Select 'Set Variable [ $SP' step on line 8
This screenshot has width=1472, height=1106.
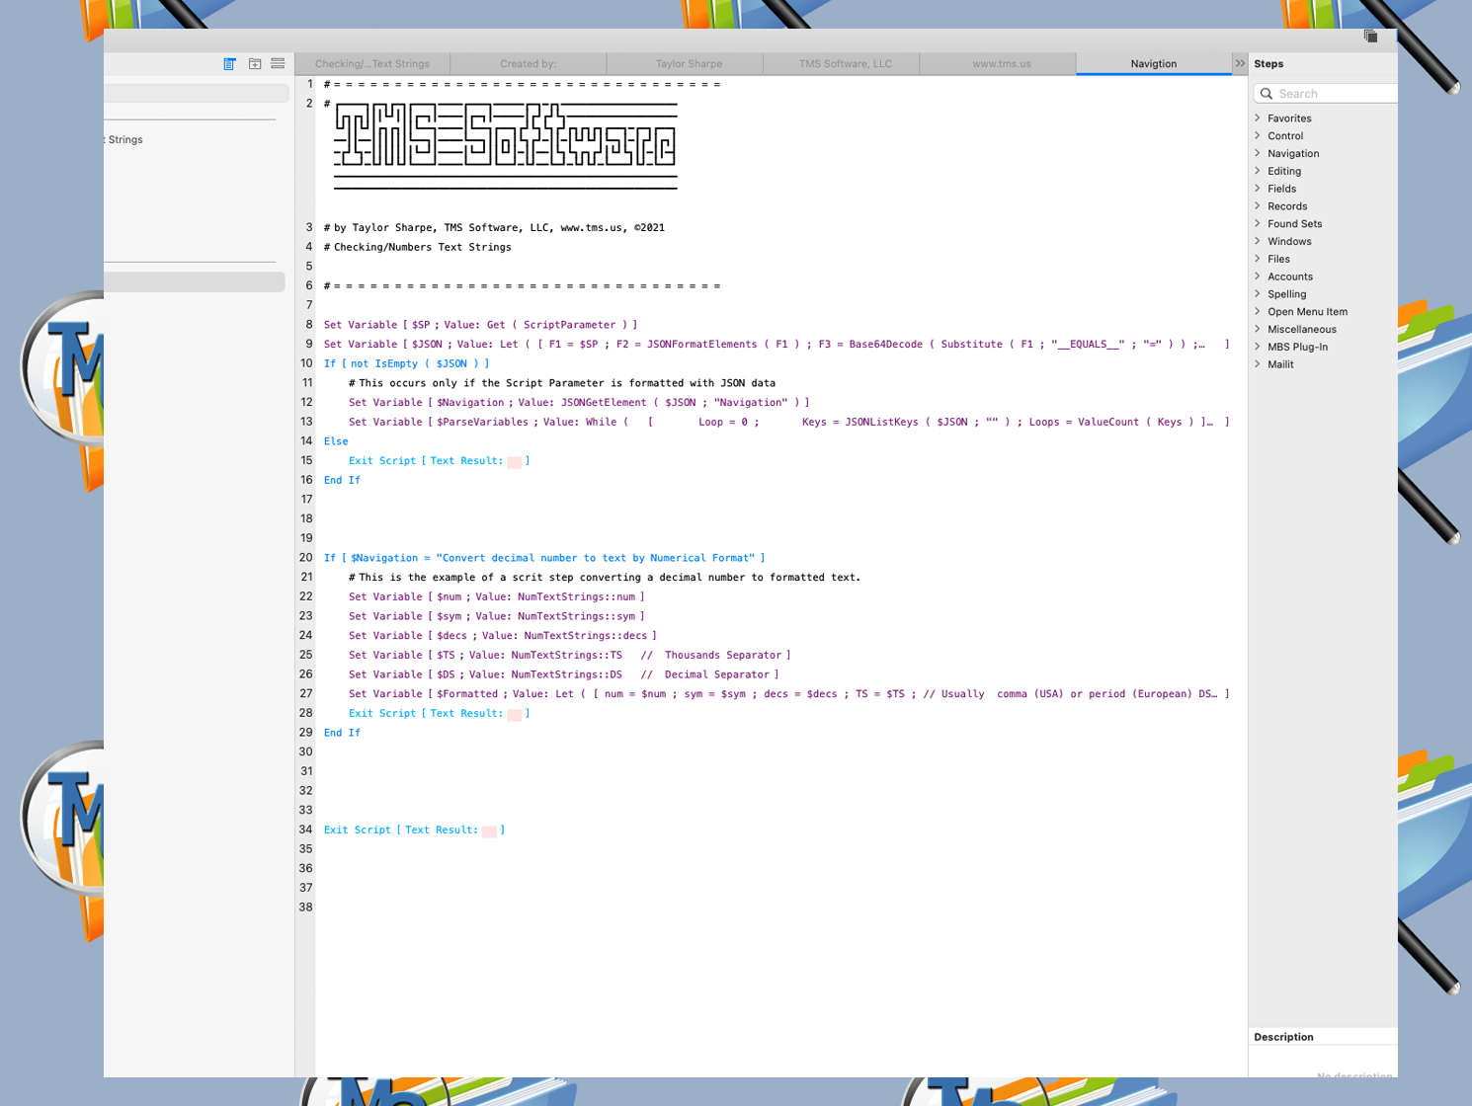[480, 325]
